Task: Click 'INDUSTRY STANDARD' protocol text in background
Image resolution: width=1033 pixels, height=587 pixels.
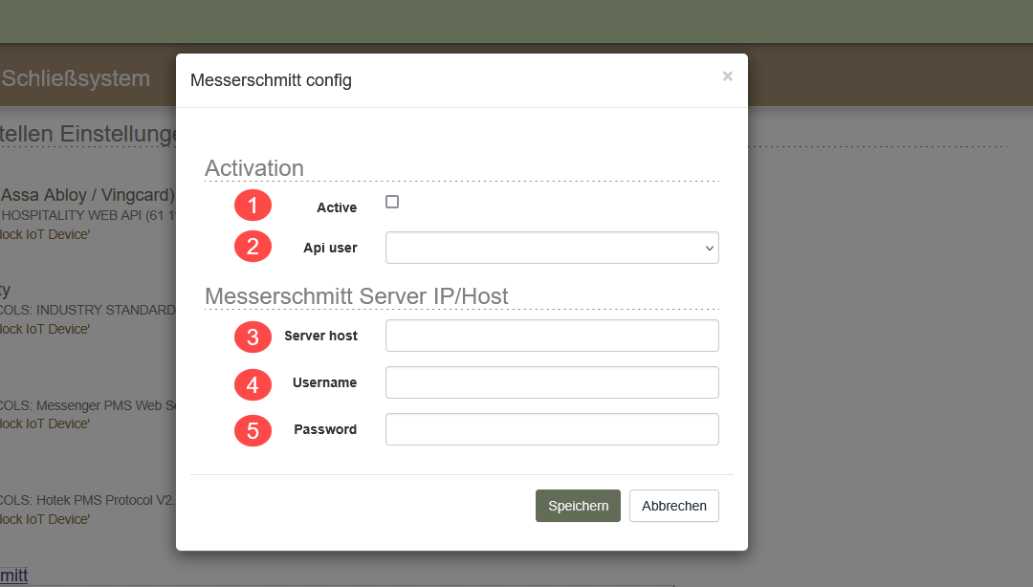Action: pos(105,311)
